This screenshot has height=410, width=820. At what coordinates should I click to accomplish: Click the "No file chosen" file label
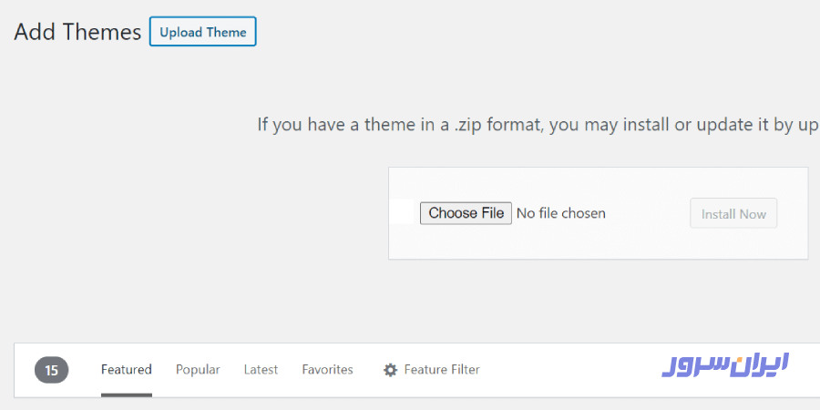pos(560,213)
